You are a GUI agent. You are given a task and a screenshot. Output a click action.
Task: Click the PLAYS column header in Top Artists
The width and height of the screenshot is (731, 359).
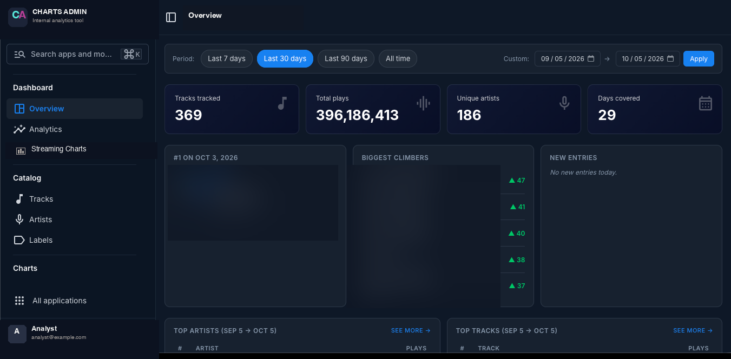pos(416,348)
